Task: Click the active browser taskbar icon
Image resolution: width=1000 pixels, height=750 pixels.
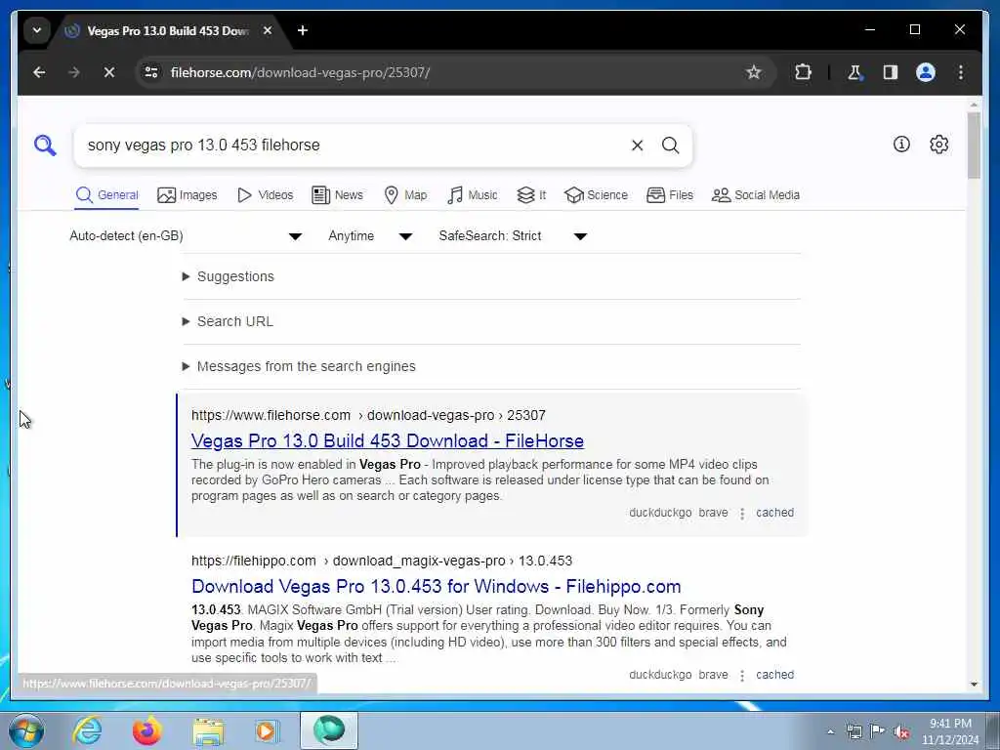Action: 329,730
